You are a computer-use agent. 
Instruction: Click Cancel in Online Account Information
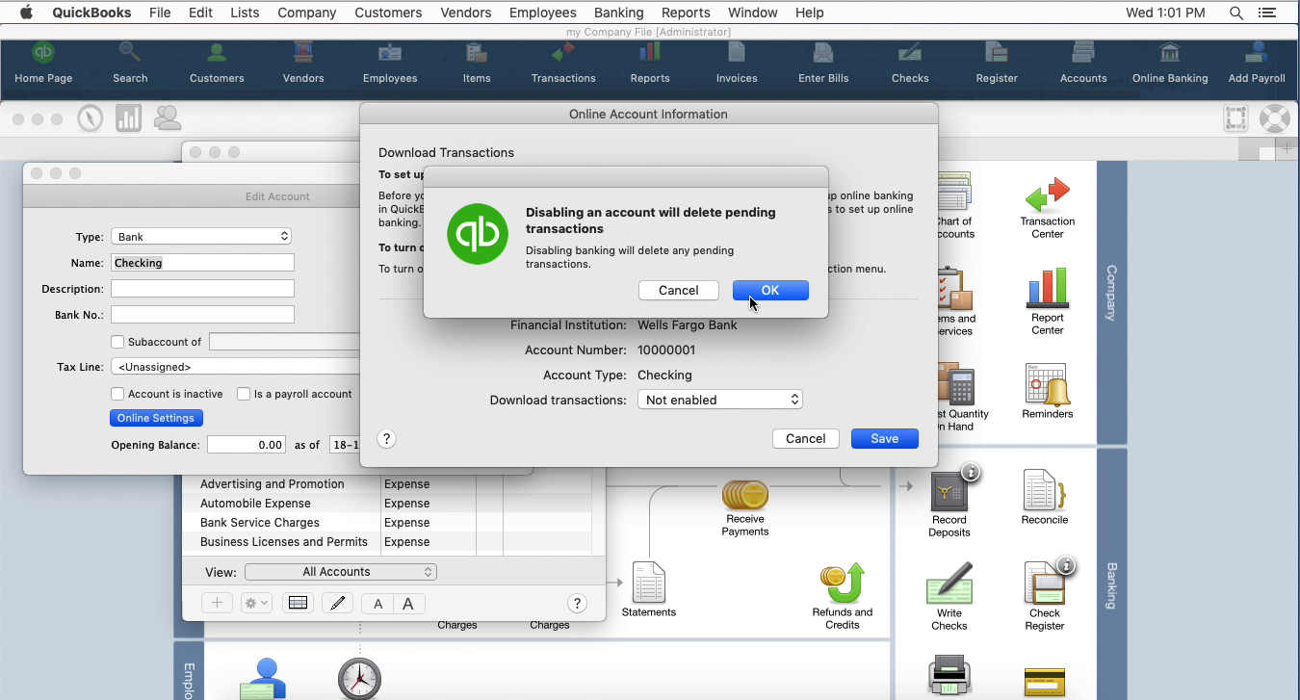806,439
